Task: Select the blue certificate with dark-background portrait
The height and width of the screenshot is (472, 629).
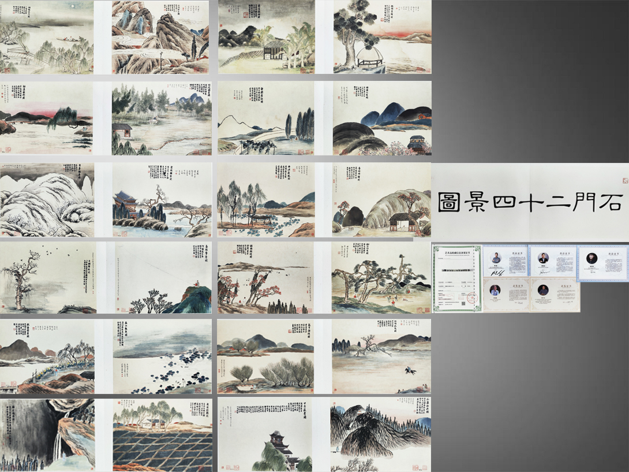Action: click(x=602, y=263)
